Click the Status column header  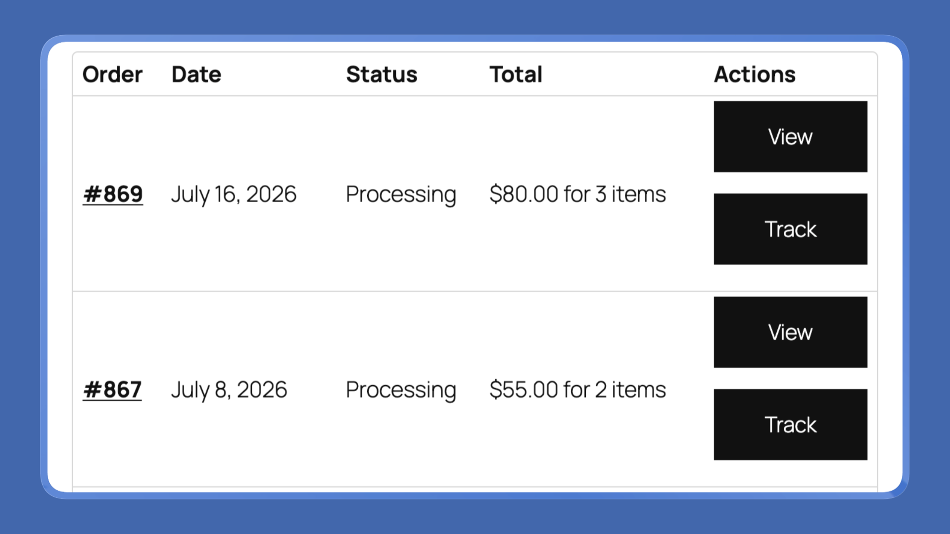(x=381, y=75)
